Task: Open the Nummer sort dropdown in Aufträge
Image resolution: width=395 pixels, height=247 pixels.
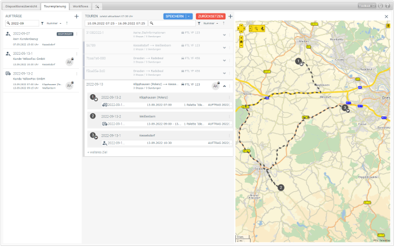Action: coord(55,24)
